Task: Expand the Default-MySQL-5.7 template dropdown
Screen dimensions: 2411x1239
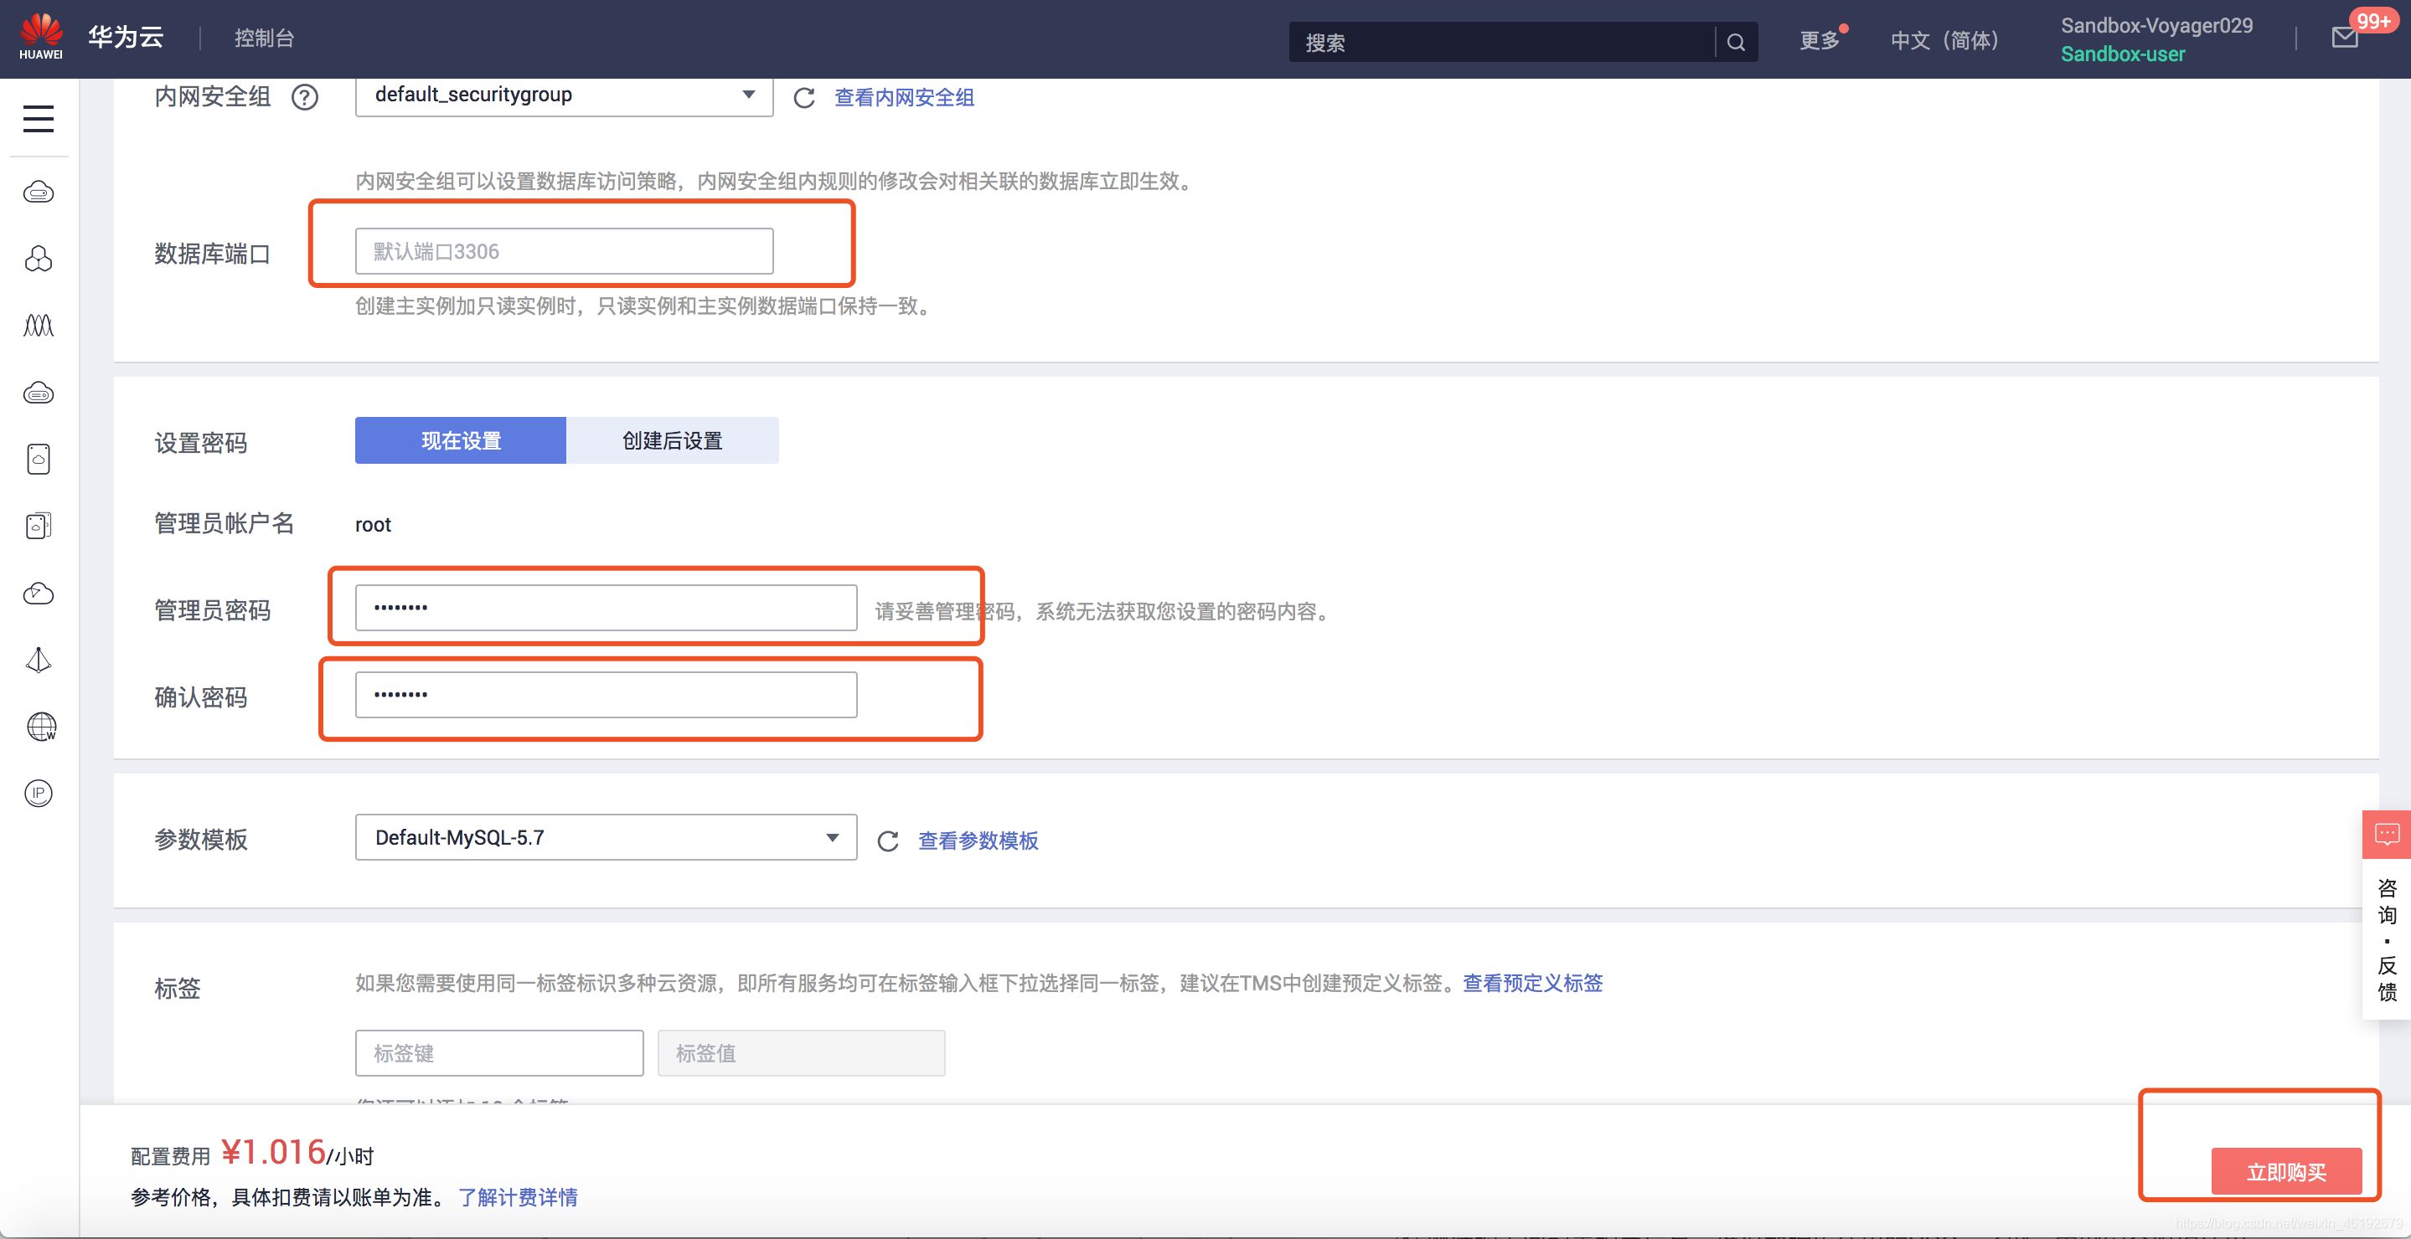Action: 606,837
